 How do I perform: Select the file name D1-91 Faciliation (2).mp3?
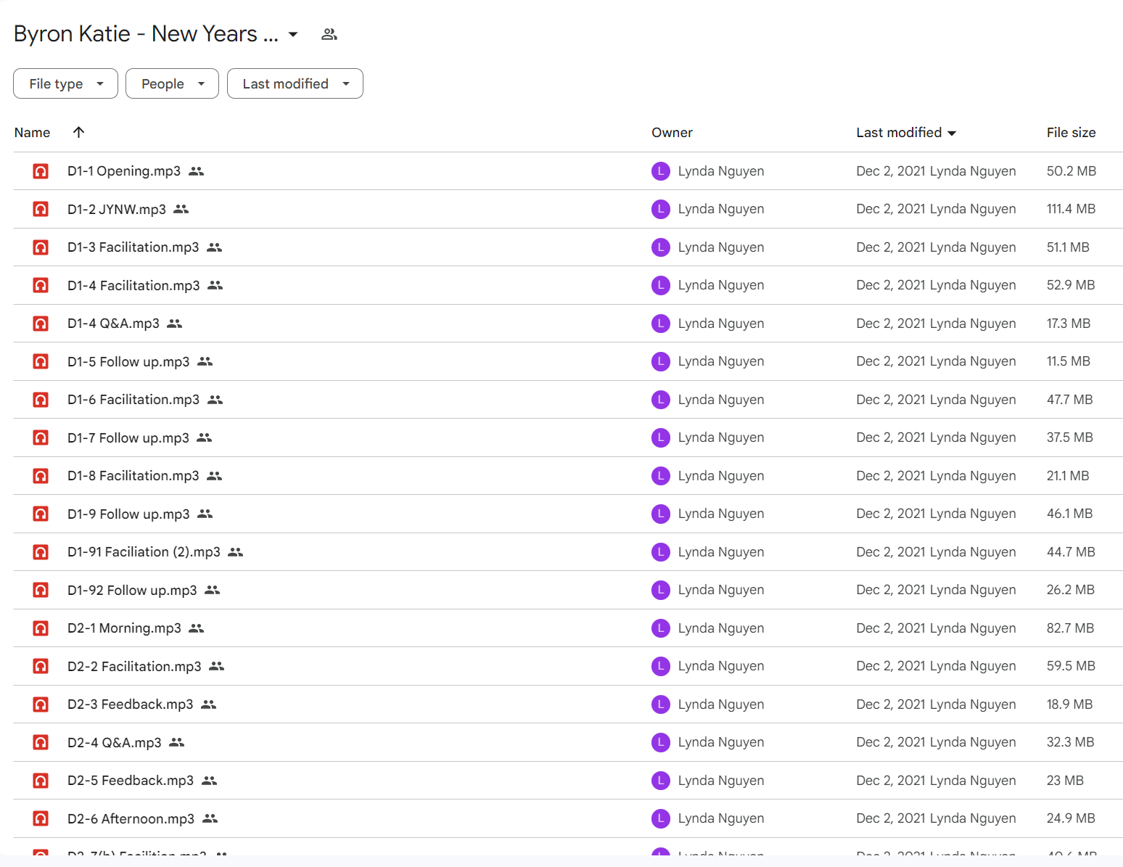point(144,552)
